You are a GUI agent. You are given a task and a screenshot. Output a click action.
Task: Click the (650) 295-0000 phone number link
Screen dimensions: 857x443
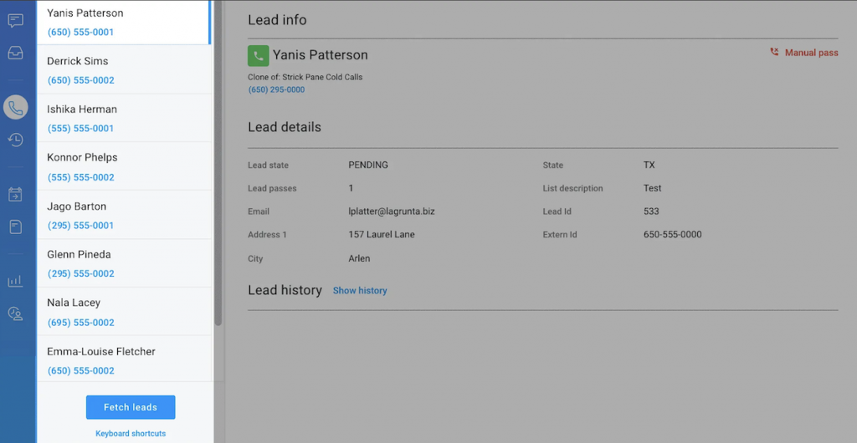(276, 89)
